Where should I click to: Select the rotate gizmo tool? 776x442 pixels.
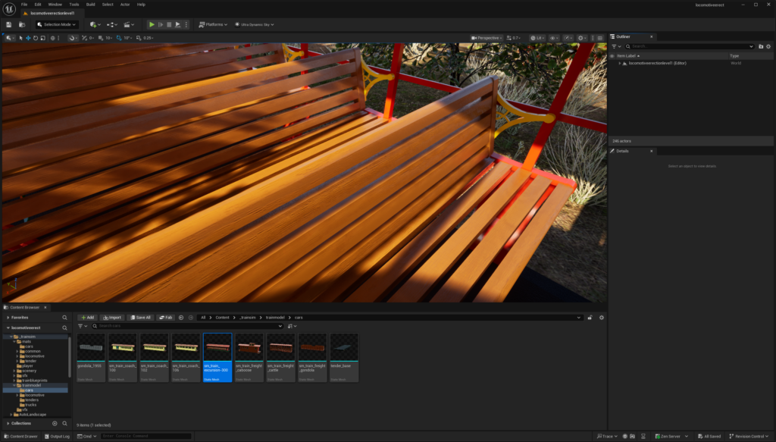coord(36,38)
